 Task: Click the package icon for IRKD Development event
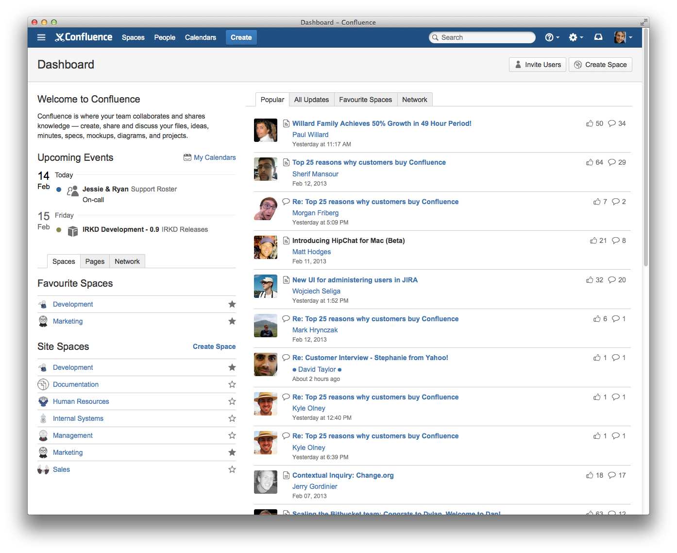(x=72, y=231)
